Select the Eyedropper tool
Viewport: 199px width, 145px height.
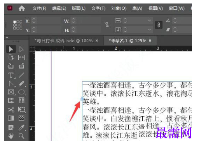(21, 128)
